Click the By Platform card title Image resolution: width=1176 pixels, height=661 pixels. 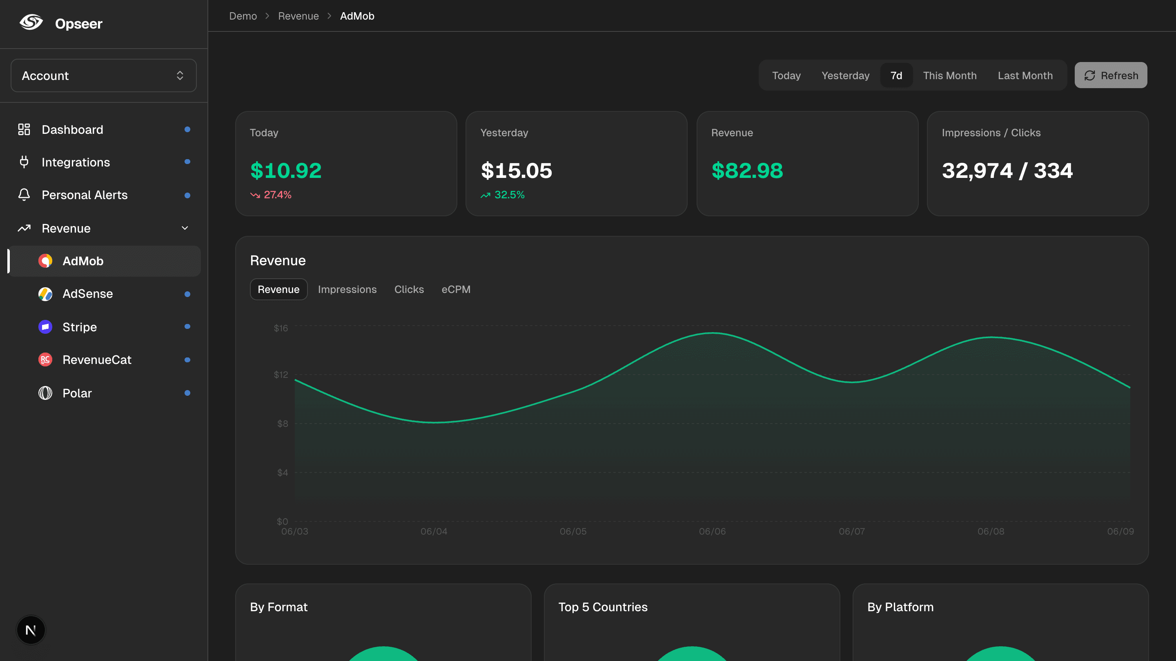pos(900,607)
